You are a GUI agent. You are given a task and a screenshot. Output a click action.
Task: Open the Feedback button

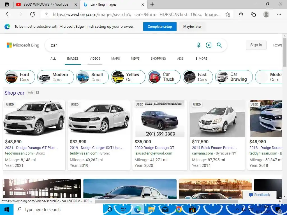(260, 195)
